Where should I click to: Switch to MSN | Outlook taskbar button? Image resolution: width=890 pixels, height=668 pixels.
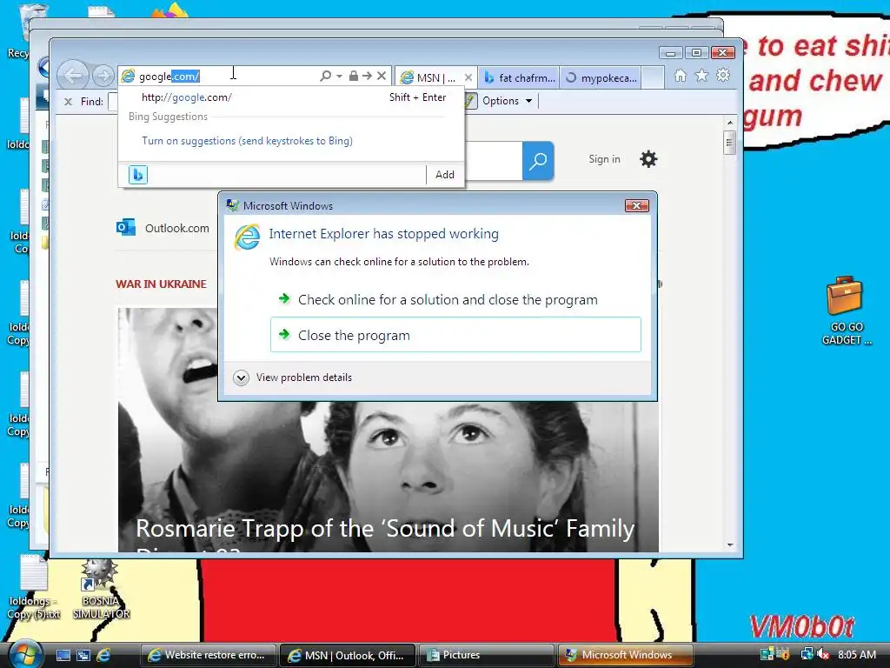348,655
